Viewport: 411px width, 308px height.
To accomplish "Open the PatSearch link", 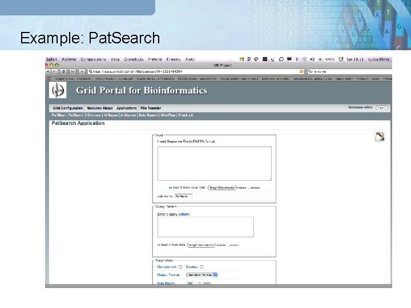I will point(76,115).
